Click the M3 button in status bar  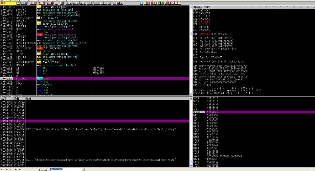pos(11,169)
